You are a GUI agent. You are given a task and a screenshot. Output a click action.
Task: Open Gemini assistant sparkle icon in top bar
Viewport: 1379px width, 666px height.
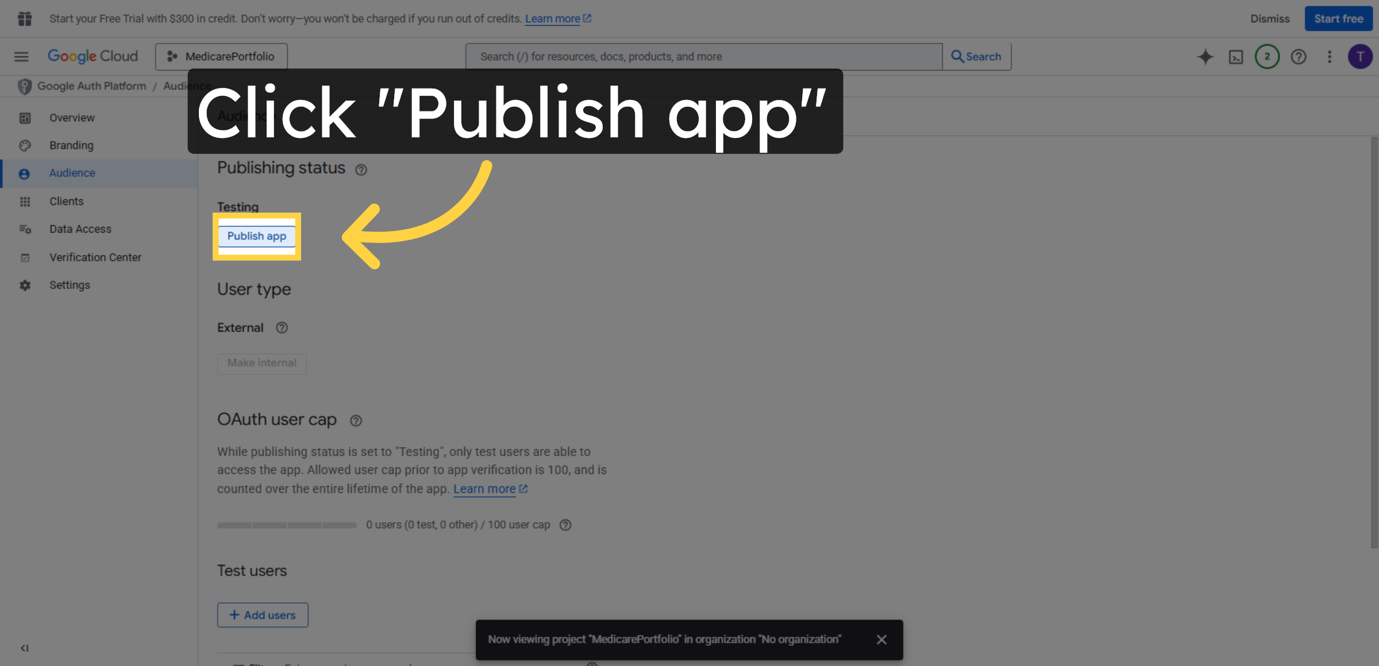click(x=1205, y=56)
